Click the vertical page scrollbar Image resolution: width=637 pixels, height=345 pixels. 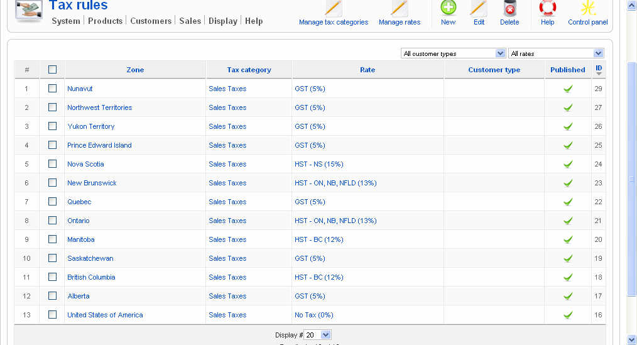pyautogui.click(x=632, y=179)
